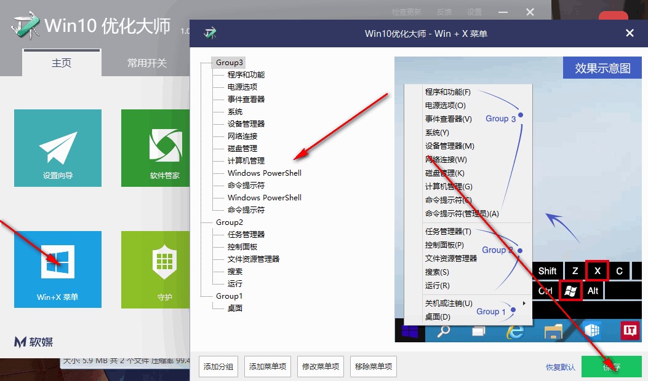The image size is (648, 381).
Task: Click the store icon in preview taskbar
Action: [592, 330]
